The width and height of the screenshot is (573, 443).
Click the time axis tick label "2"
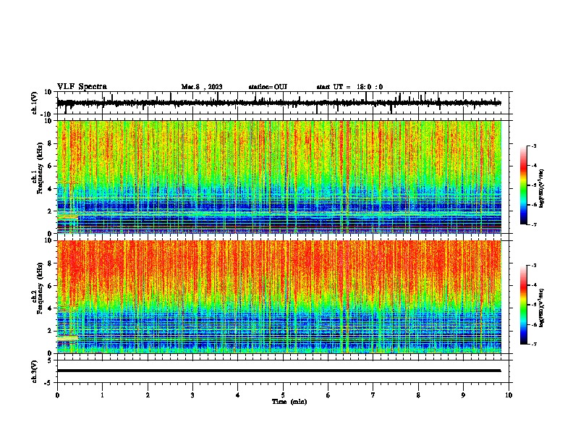(148, 395)
